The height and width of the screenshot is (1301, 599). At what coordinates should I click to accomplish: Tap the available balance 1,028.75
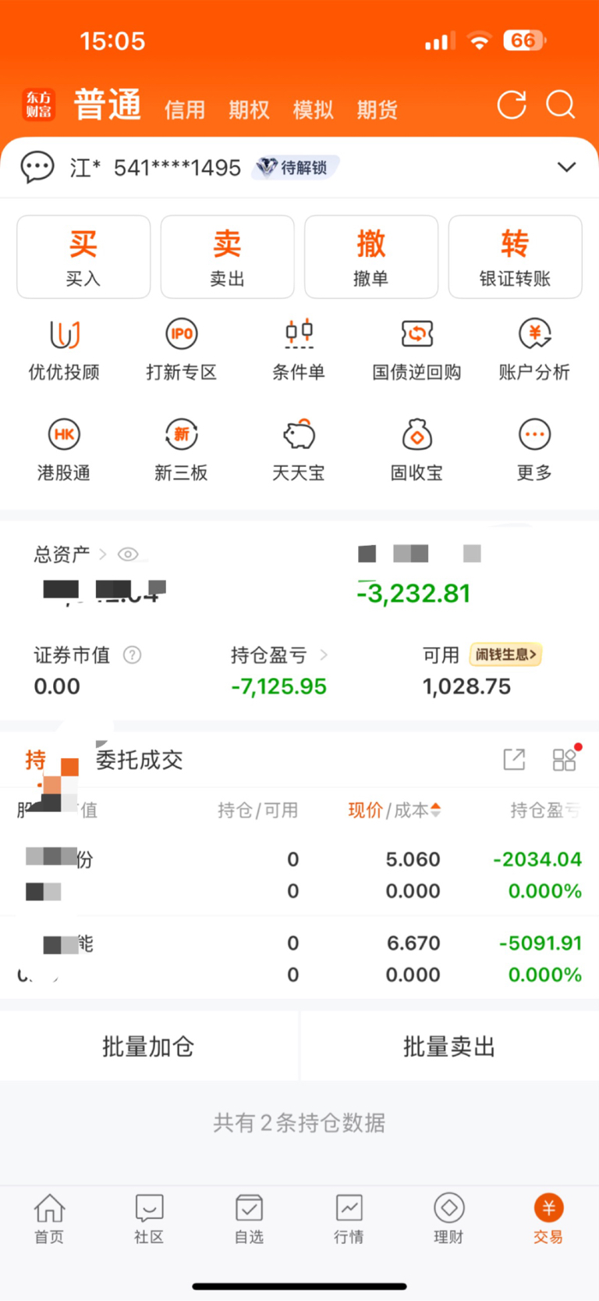click(x=466, y=686)
